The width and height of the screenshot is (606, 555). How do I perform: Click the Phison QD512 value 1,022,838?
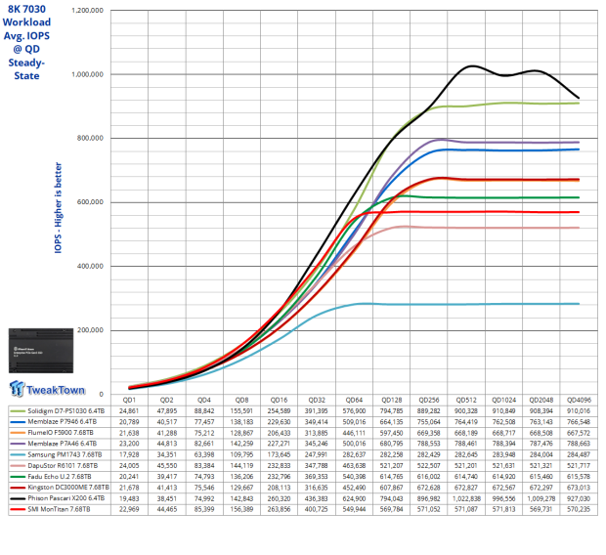(466, 498)
